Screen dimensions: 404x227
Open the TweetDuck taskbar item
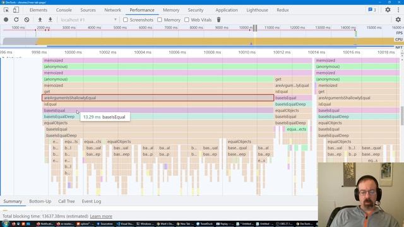click(205, 224)
